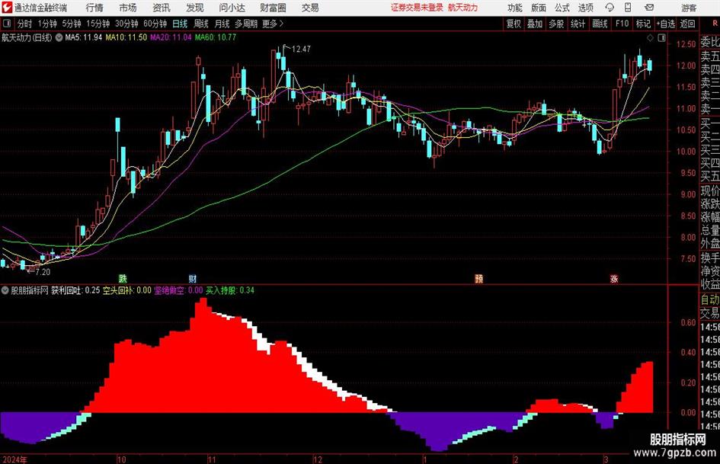Expand the 更多 periods dropdown

click(x=273, y=24)
